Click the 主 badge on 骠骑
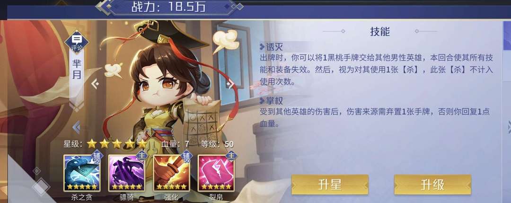The height and width of the screenshot is (203, 511). 141,155
